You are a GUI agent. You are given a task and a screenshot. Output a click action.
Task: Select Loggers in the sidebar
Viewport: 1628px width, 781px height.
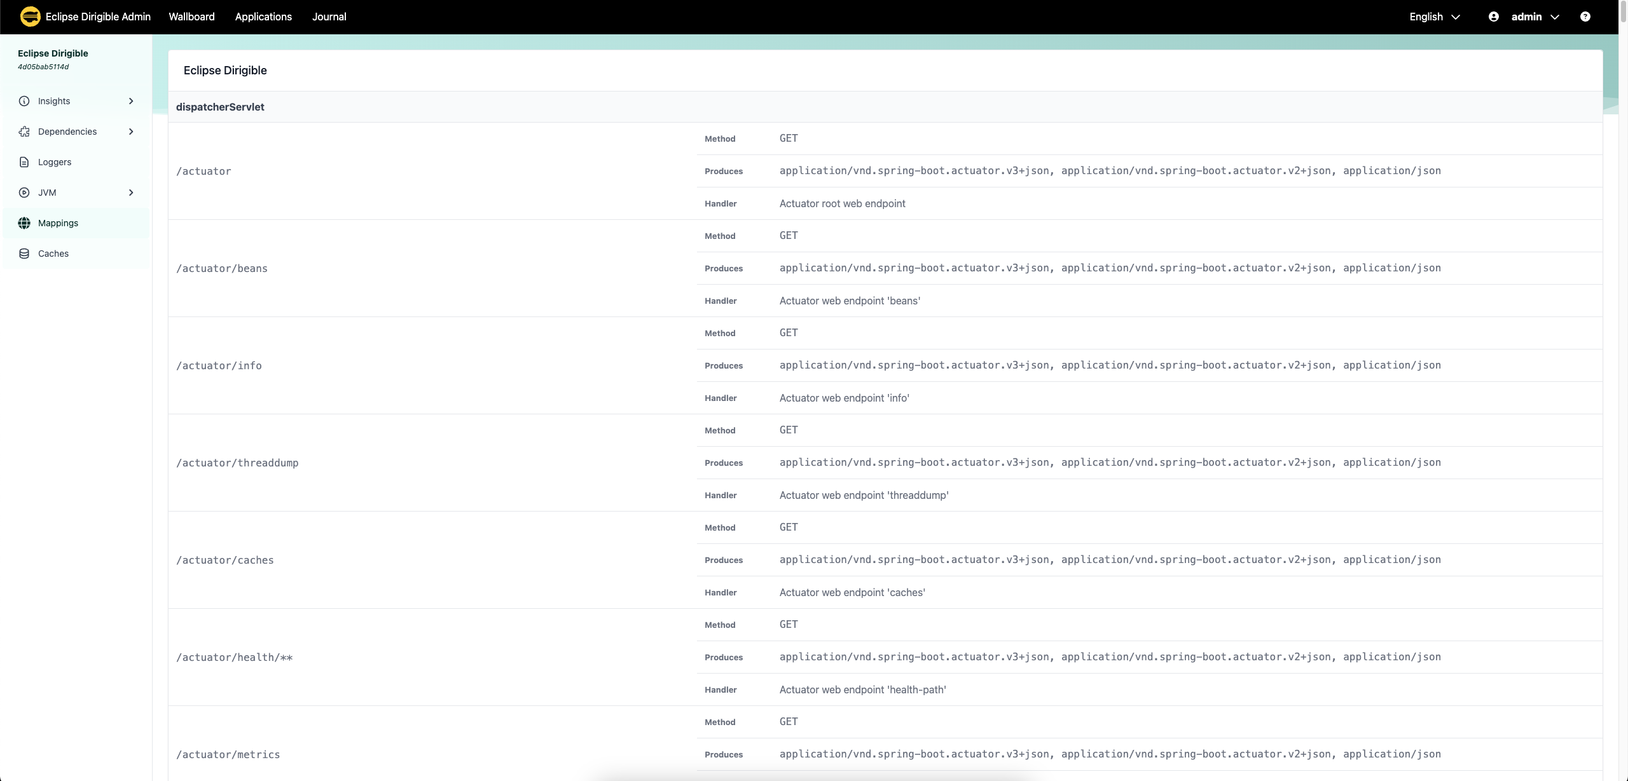pos(76,162)
